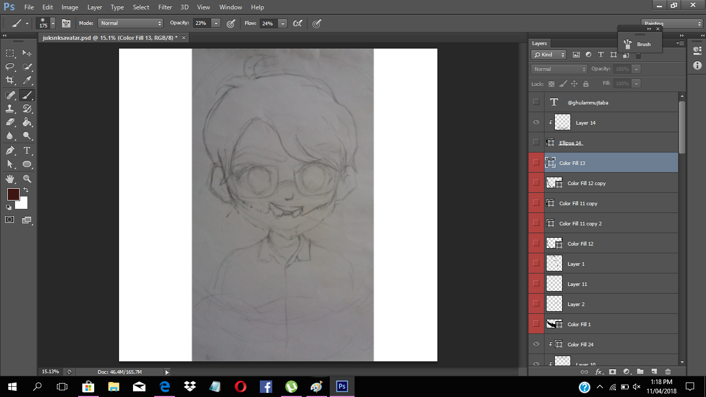Choose the Eraser tool

pyautogui.click(x=10, y=123)
